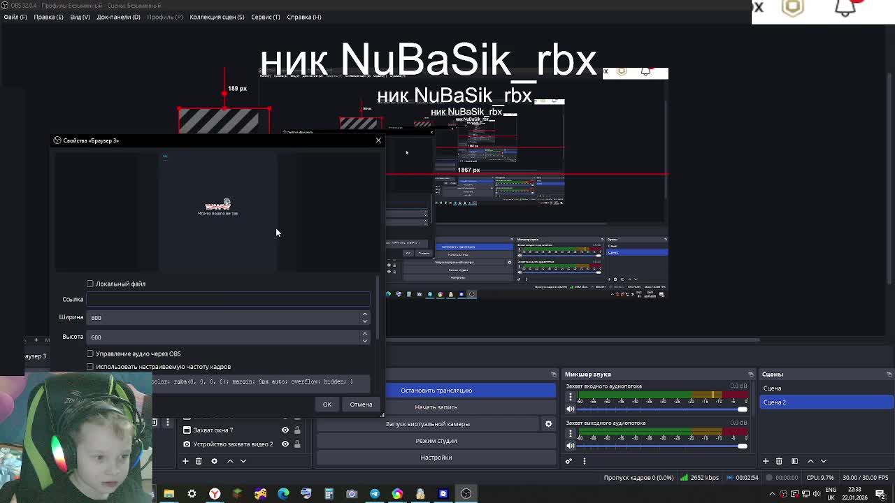Viewport: 895px width, 503px height.
Task: Open OBS Настройки button
Action: tap(436, 458)
